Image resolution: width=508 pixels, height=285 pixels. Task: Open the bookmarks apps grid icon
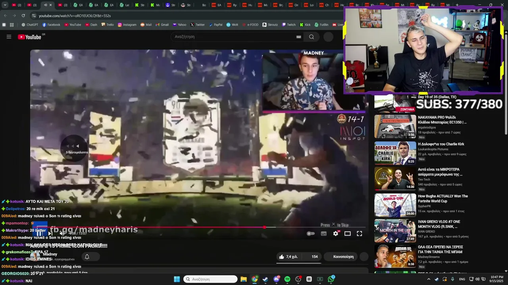pos(12,25)
